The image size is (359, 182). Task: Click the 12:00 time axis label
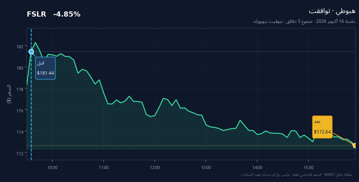[x=155, y=168]
